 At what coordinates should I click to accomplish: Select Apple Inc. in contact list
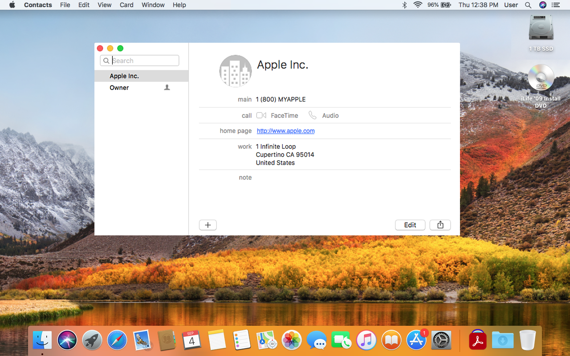click(x=141, y=76)
